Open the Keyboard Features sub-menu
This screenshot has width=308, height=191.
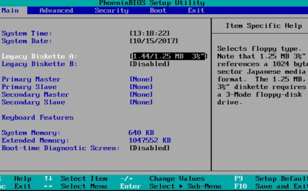(x=37, y=118)
